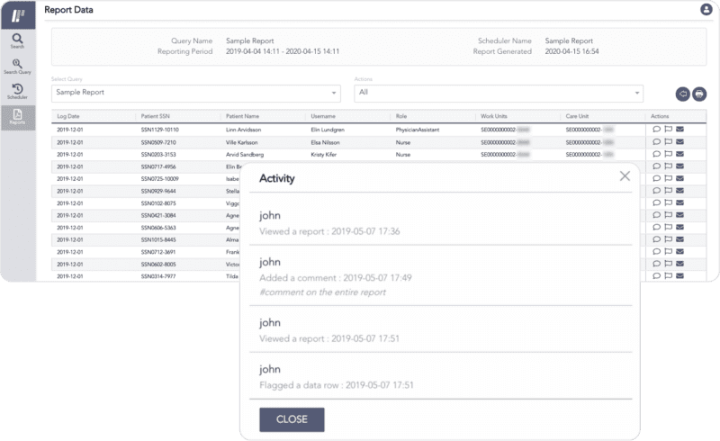Click the round back arrow icon
This screenshot has width=720, height=441.
click(x=682, y=94)
